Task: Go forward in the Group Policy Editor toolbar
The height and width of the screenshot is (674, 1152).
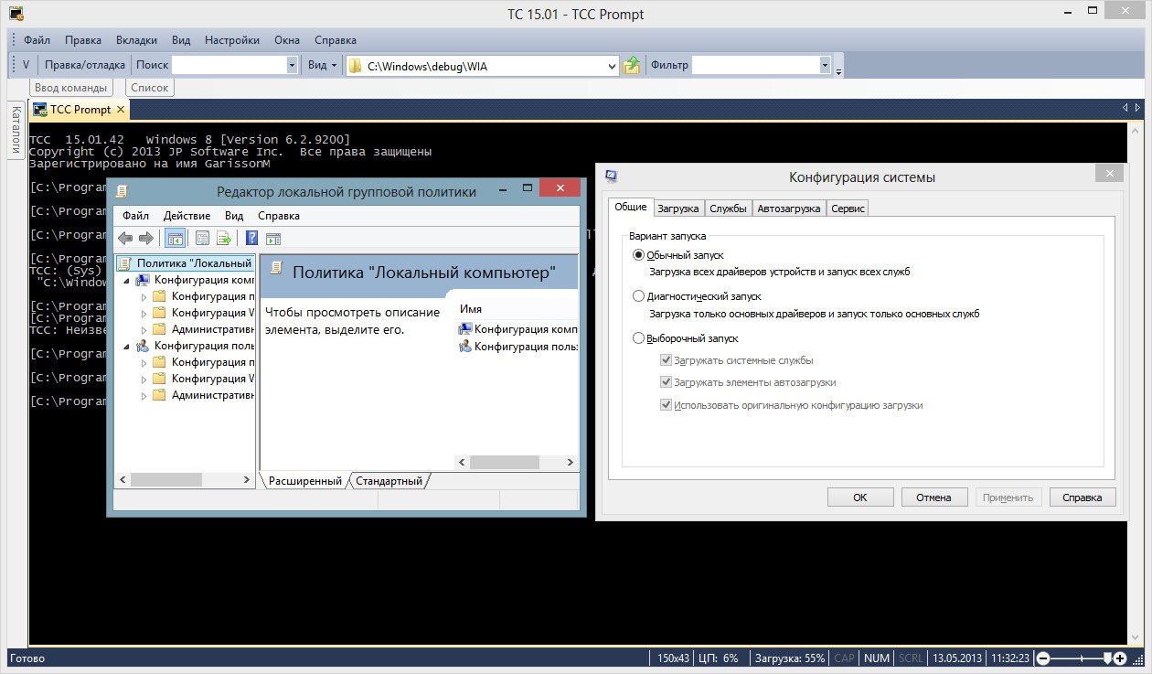Action: tap(145, 239)
